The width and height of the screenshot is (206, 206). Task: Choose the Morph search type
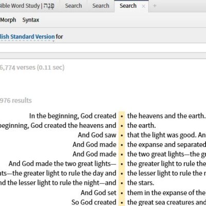click(8, 20)
